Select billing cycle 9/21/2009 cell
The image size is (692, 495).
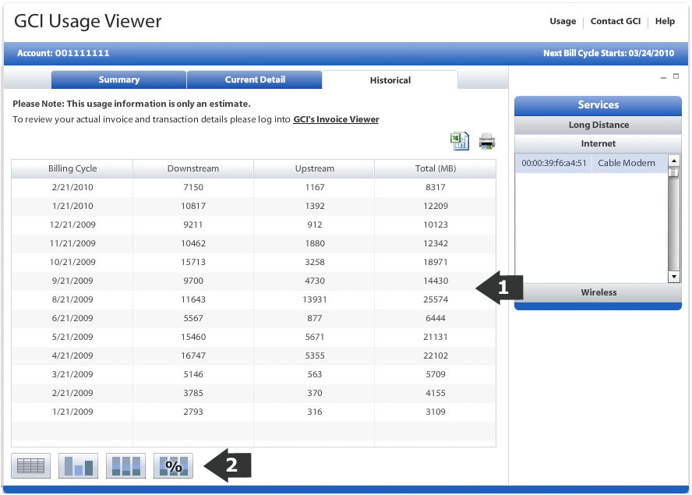pyautogui.click(x=72, y=281)
